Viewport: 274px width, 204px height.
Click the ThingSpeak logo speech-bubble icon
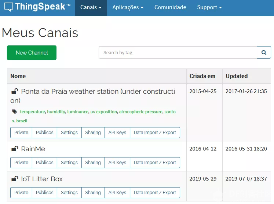pos(8,7)
